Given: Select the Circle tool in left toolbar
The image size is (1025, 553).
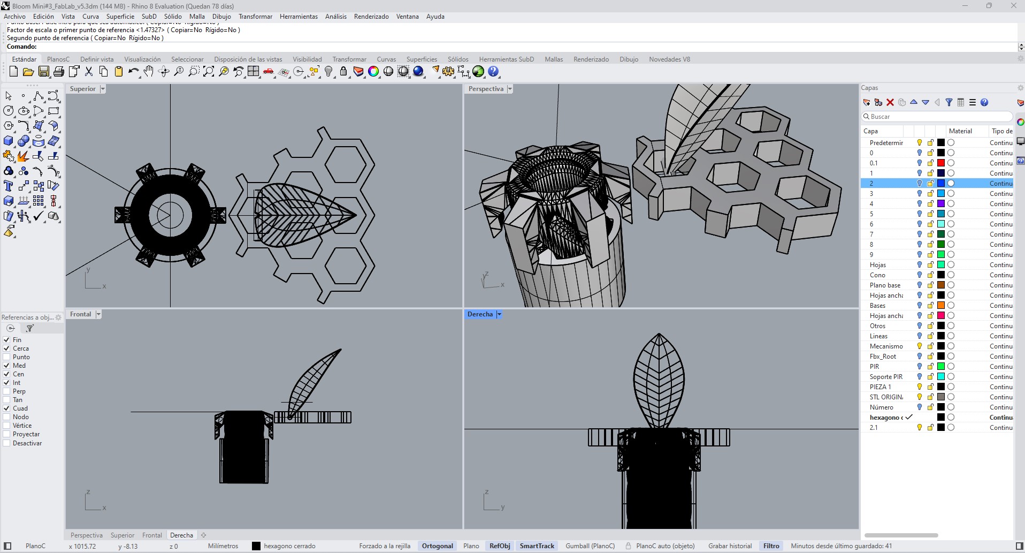Looking at the screenshot, I should pos(9,111).
